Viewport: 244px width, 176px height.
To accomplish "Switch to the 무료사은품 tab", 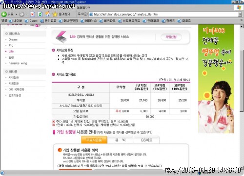I will (94, 140).
